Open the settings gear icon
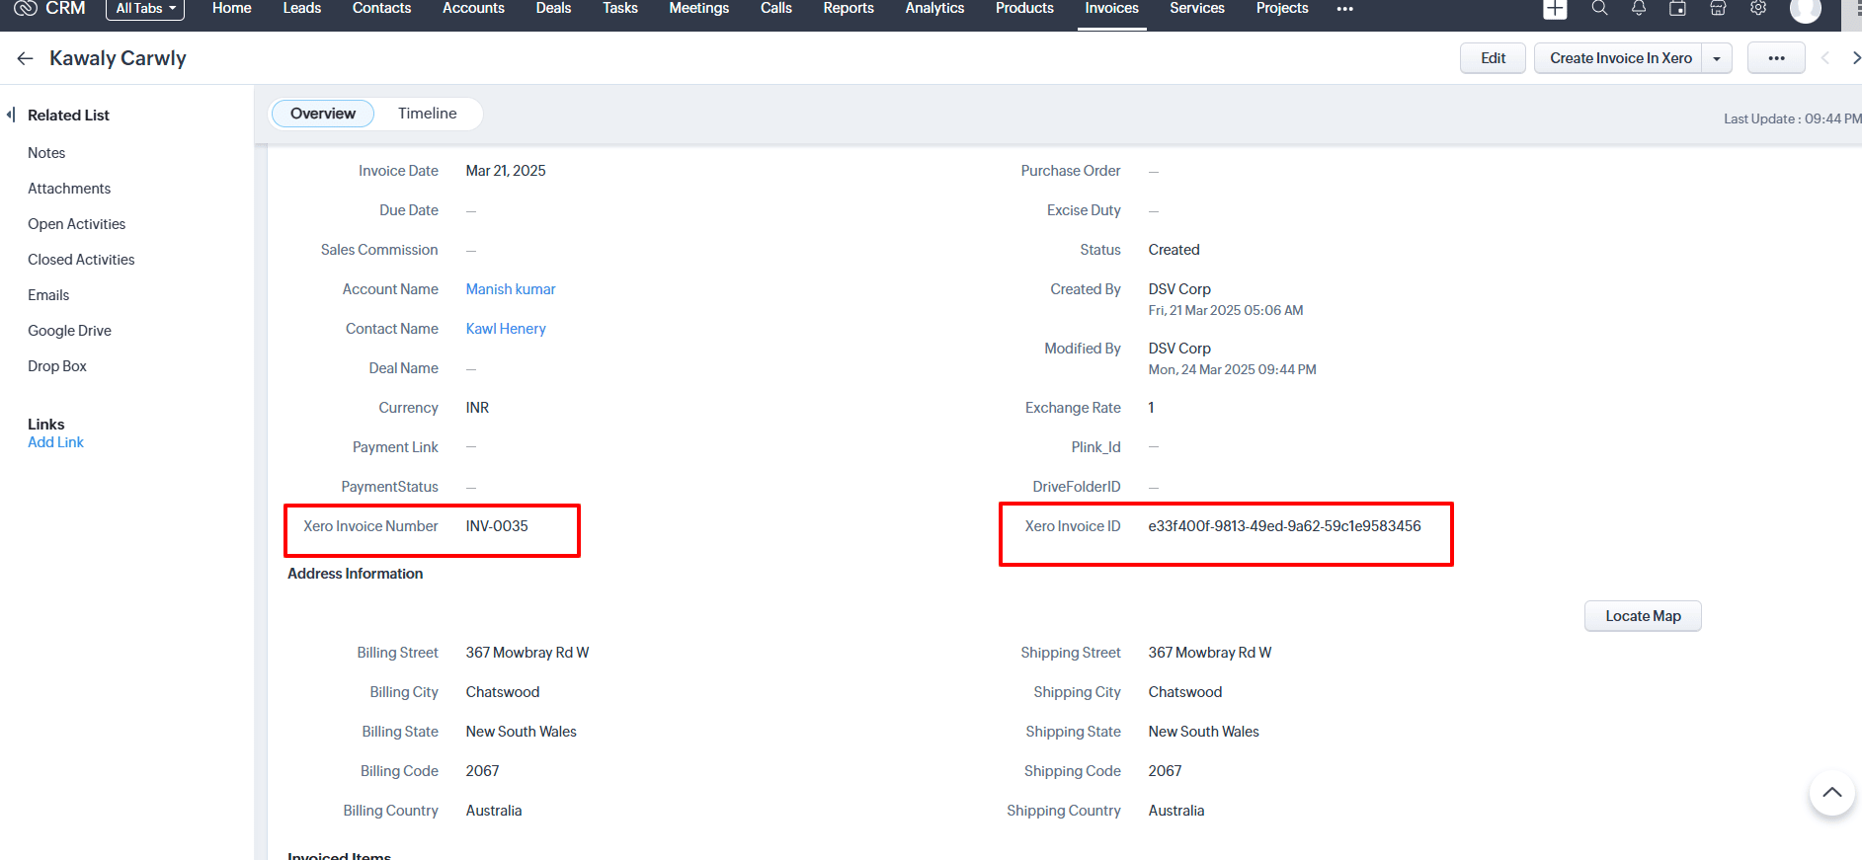 [x=1758, y=9]
